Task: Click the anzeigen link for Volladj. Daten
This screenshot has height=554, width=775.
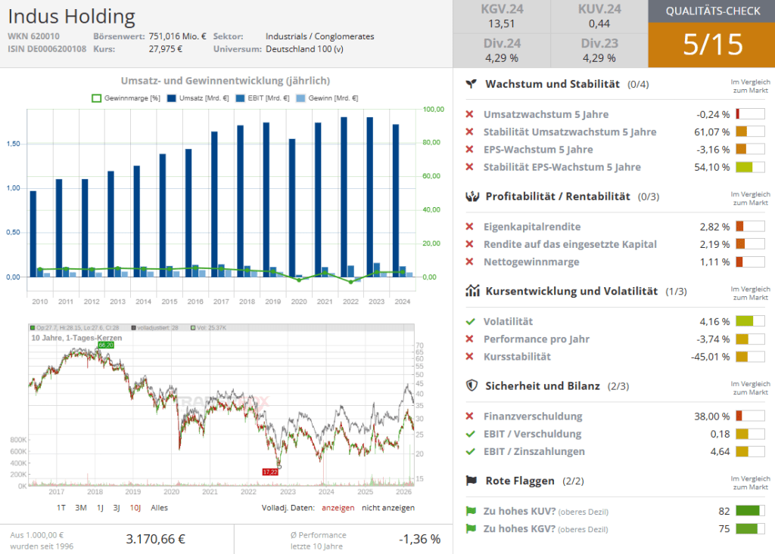Action: point(338,508)
